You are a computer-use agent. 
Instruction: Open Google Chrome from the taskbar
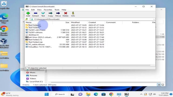(x=111, y=94)
